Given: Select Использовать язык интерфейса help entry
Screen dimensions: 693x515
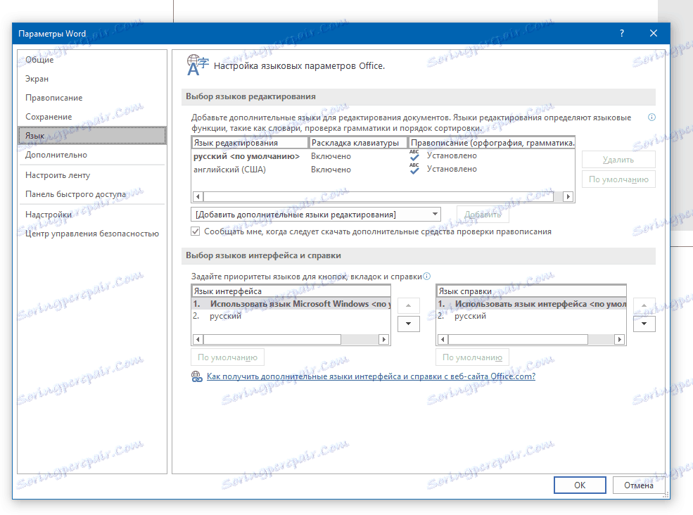Looking at the screenshot, I should (x=530, y=304).
